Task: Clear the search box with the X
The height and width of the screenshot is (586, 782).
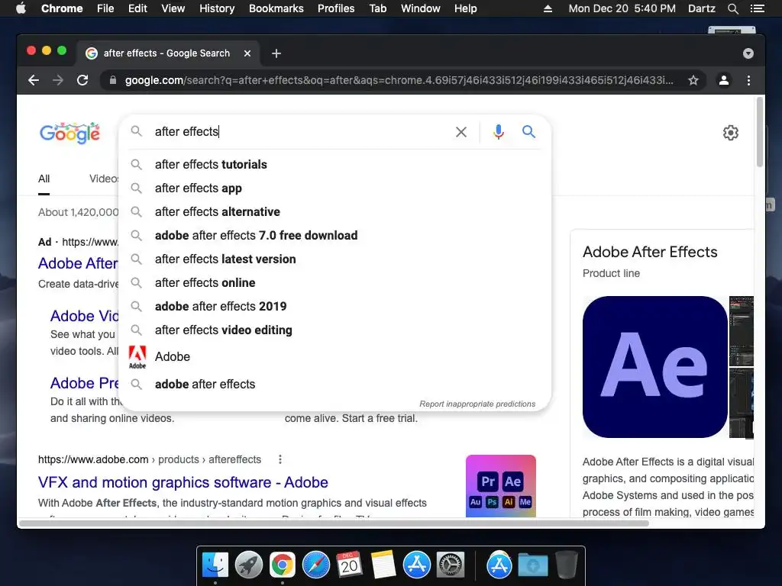Action: (461, 131)
